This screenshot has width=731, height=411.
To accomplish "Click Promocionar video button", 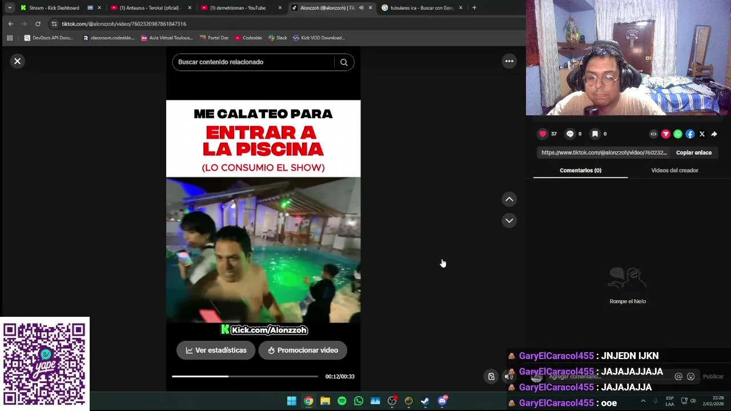I will click(303, 350).
